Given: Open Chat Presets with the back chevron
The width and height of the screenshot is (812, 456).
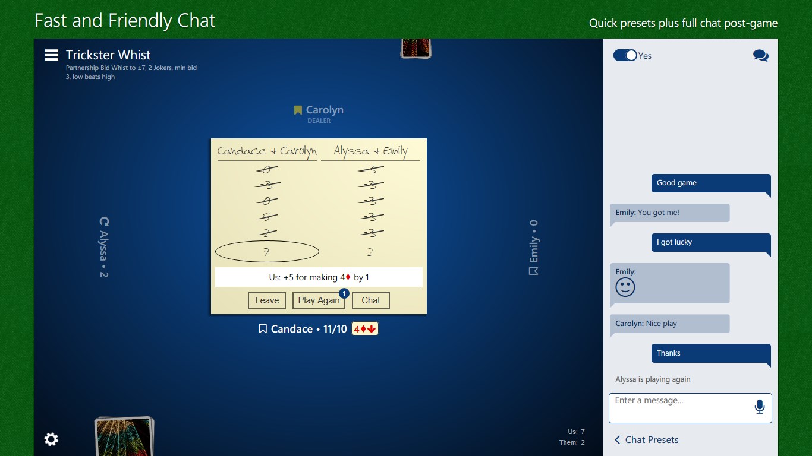Looking at the screenshot, I should [x=616, y=439].
